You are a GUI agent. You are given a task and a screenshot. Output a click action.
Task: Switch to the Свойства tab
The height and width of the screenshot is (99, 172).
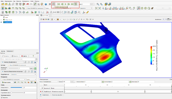coord(3,51)
